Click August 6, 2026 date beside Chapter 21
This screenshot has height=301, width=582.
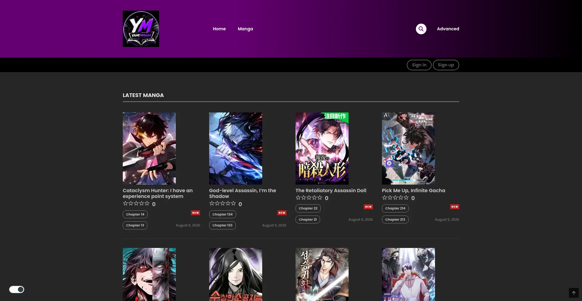(361, 219)
